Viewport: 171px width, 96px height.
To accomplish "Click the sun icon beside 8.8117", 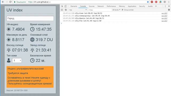I will 9,40.
